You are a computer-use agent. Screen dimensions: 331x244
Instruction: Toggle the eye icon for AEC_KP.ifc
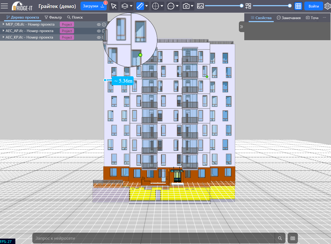(x=99, y=37)
